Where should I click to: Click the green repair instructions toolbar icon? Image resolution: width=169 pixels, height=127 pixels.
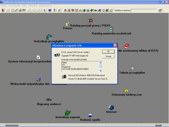(x=92, y=10)
